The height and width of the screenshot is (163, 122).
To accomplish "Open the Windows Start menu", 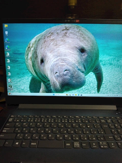I will click(x=54, y=94).
